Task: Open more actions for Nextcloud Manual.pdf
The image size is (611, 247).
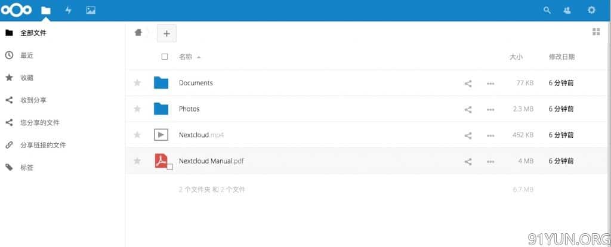Action: pos(490,161)
